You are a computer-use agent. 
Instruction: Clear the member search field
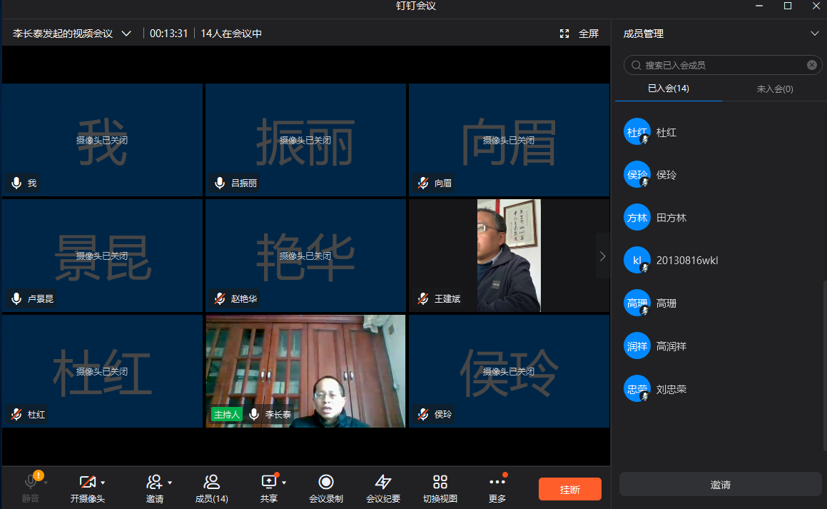pyautogui.click(x=811, y=65)
